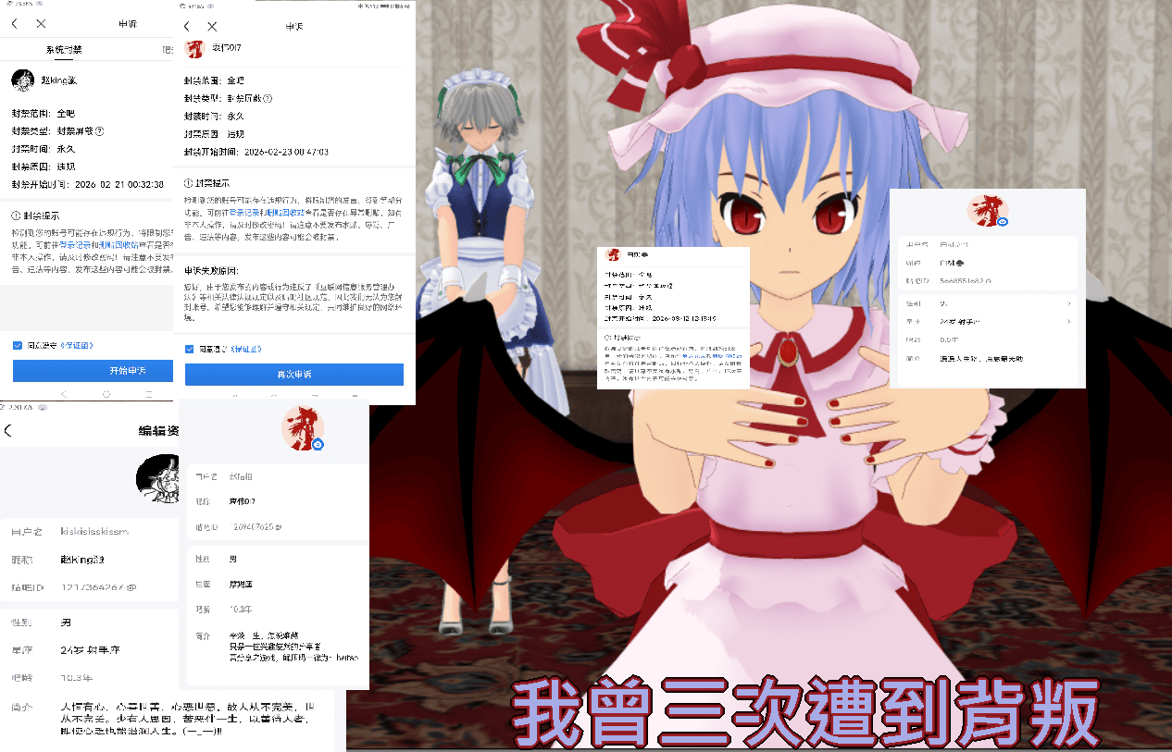Copy 贴吧ID starting 209407625 via copy icon

coord(279,527)
